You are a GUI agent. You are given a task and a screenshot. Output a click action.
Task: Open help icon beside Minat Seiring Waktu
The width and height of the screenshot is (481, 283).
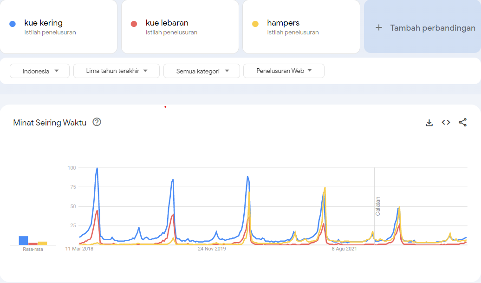pos(97,122)
